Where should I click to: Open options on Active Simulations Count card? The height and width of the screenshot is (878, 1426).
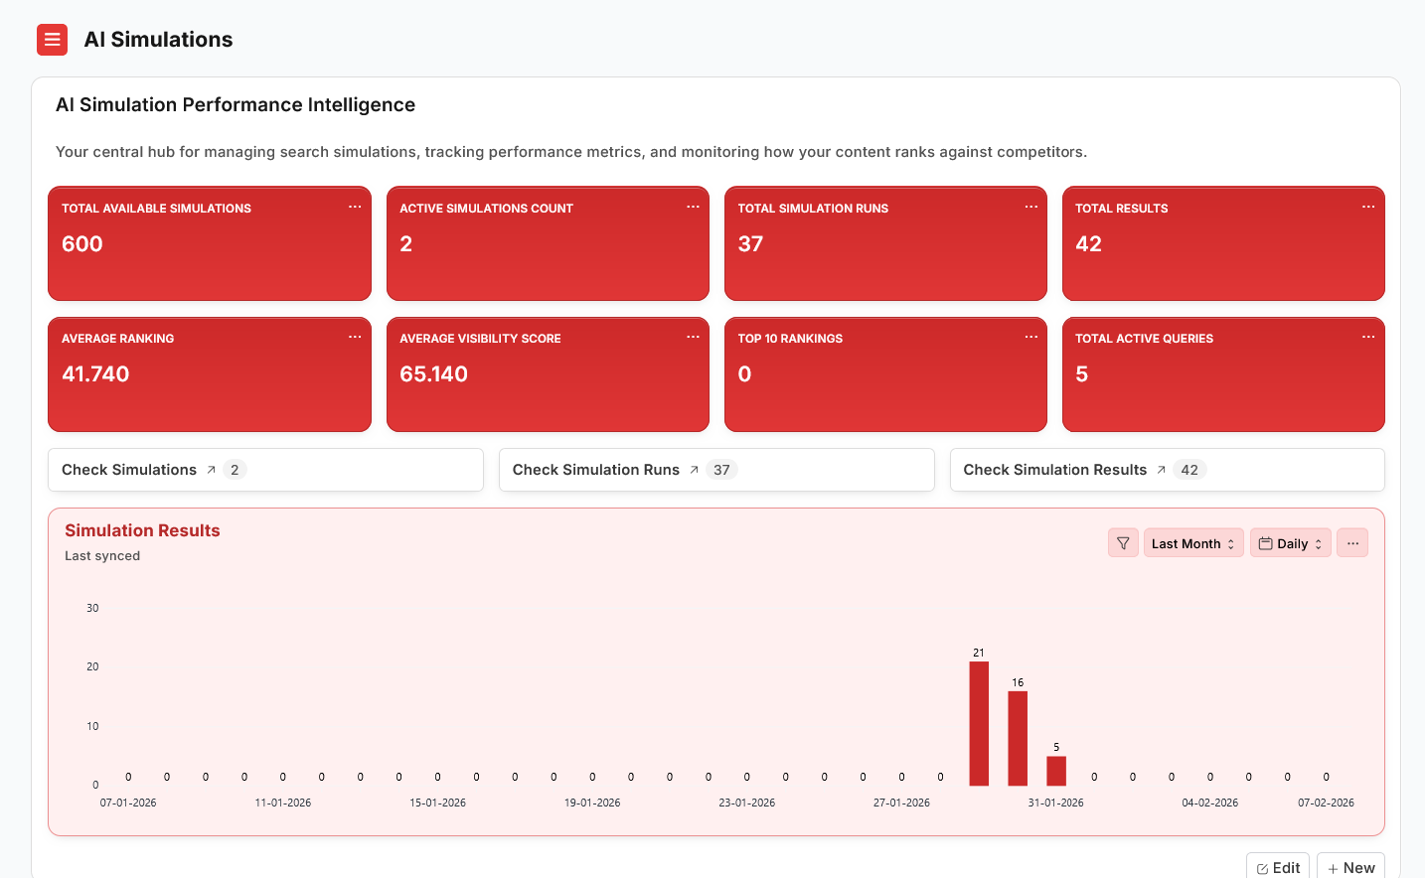[x=693, y=207]
